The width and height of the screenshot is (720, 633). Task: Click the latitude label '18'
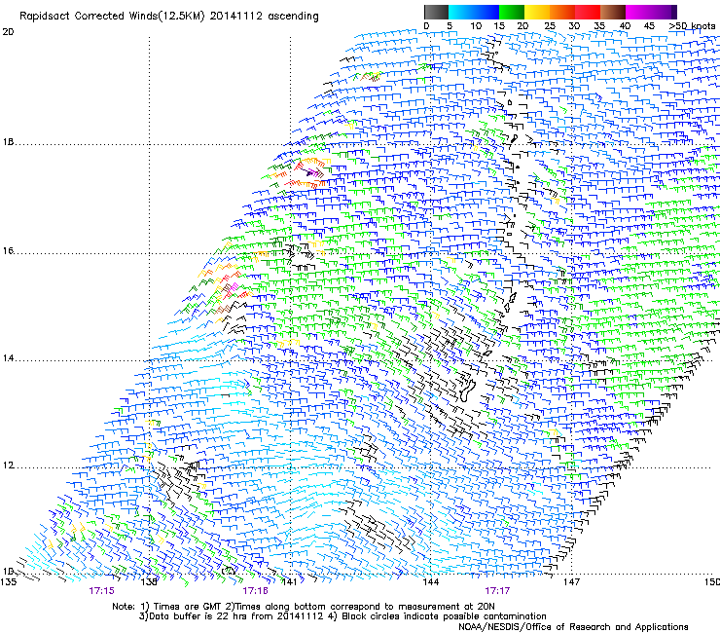pyautogui.click(x=8, y=142)
